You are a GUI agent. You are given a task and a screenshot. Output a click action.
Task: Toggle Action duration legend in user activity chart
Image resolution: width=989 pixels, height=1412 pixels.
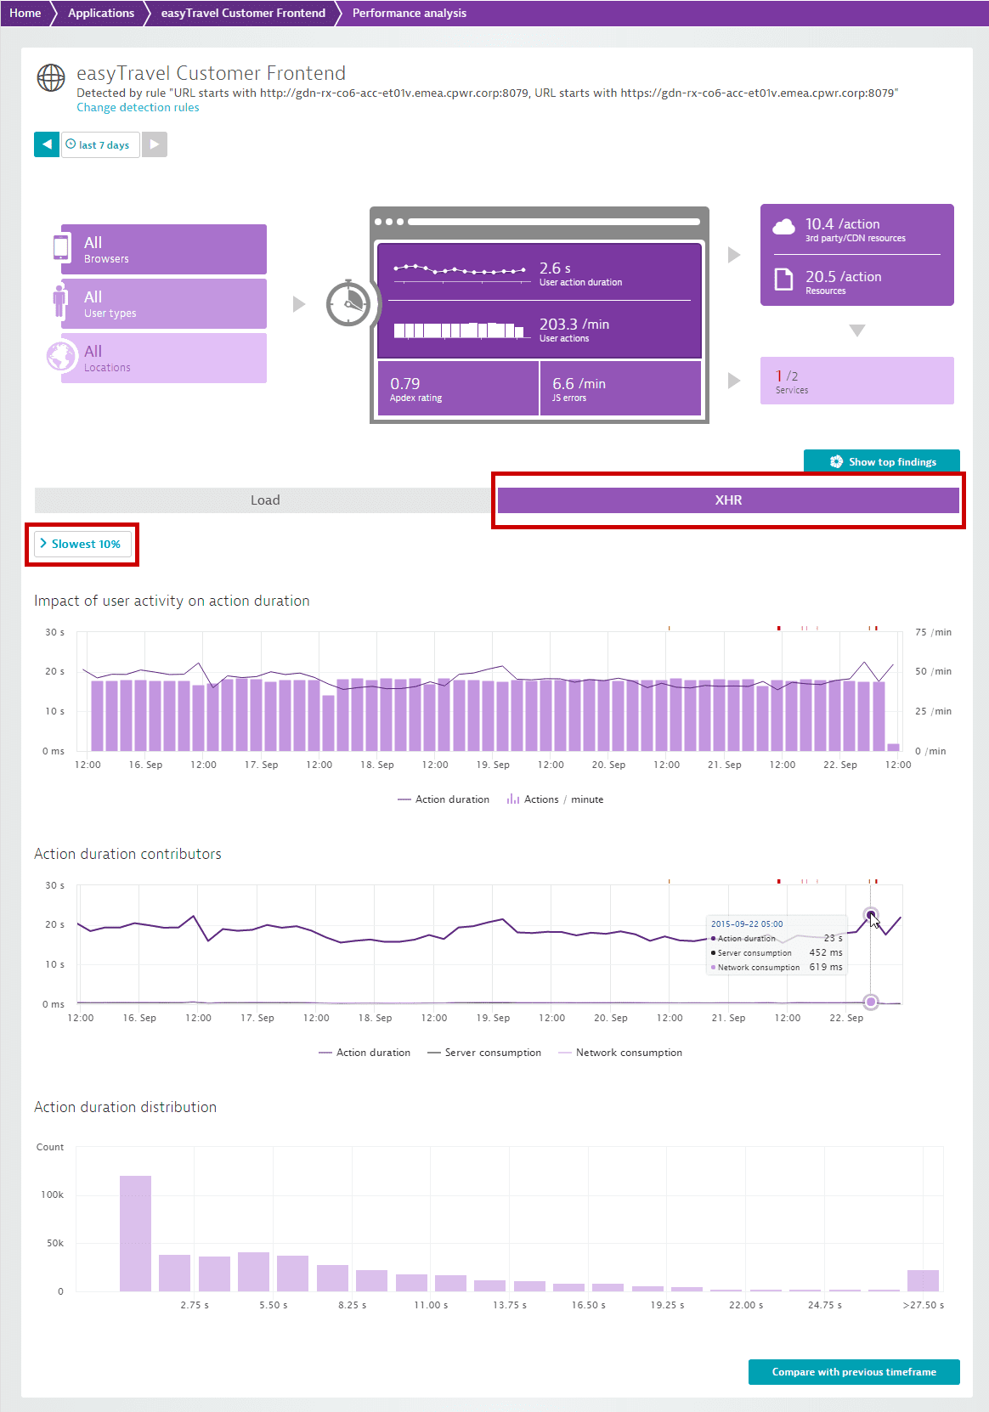(444, 799)
